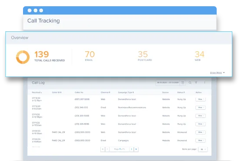Viewport: 241px width, 161px height.
Task: Click the 07/13/20 8:23am received timestamp
Action: pyautogui.click(x=36, y=107)
